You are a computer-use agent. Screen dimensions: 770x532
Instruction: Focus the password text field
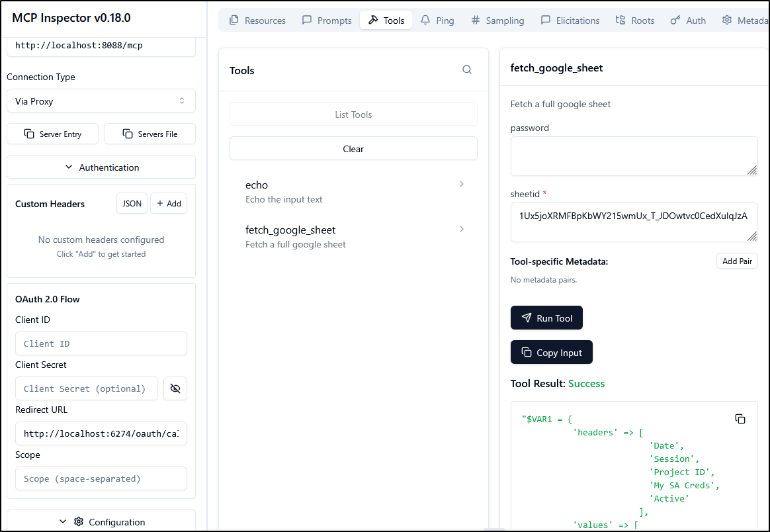coord(633,156)
